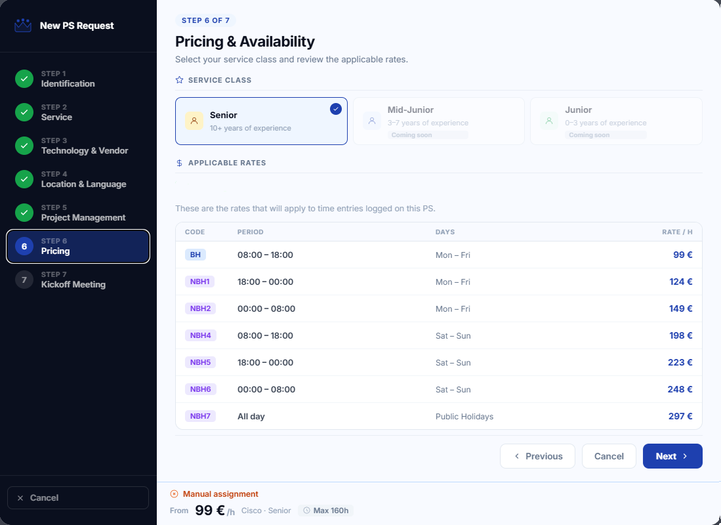Open Step 5 Project Management
The width and height of the screenshot is (721, 525).
tap(78, 213)
